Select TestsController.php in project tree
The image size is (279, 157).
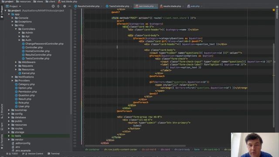pyautogui.click(x=35, y=58)
